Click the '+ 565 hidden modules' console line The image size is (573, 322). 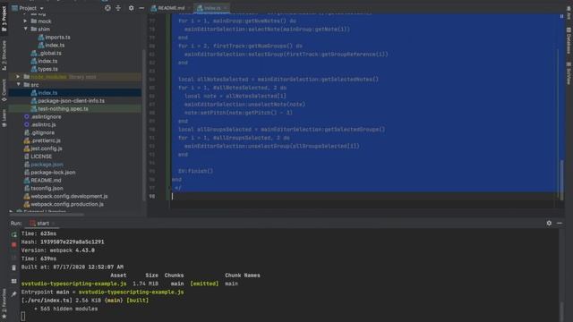[66, 309]
